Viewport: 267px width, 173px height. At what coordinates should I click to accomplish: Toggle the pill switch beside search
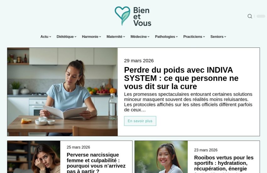pyautogui.click(x=261, y=16)
